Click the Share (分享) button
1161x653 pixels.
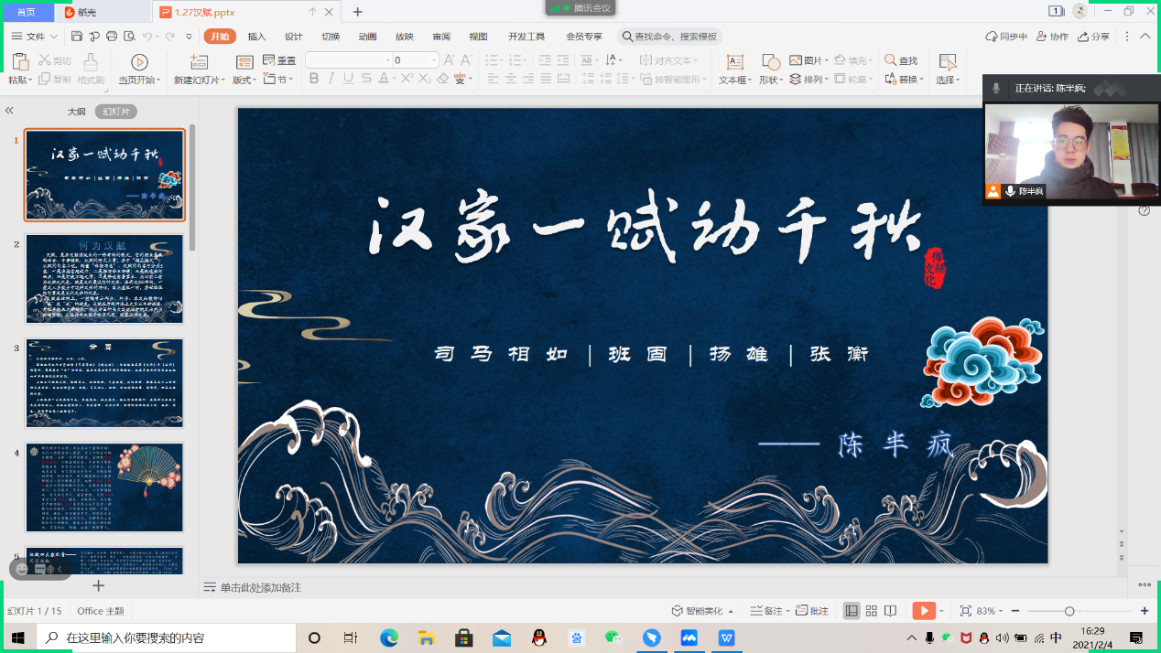click(x=1094, y=37)
